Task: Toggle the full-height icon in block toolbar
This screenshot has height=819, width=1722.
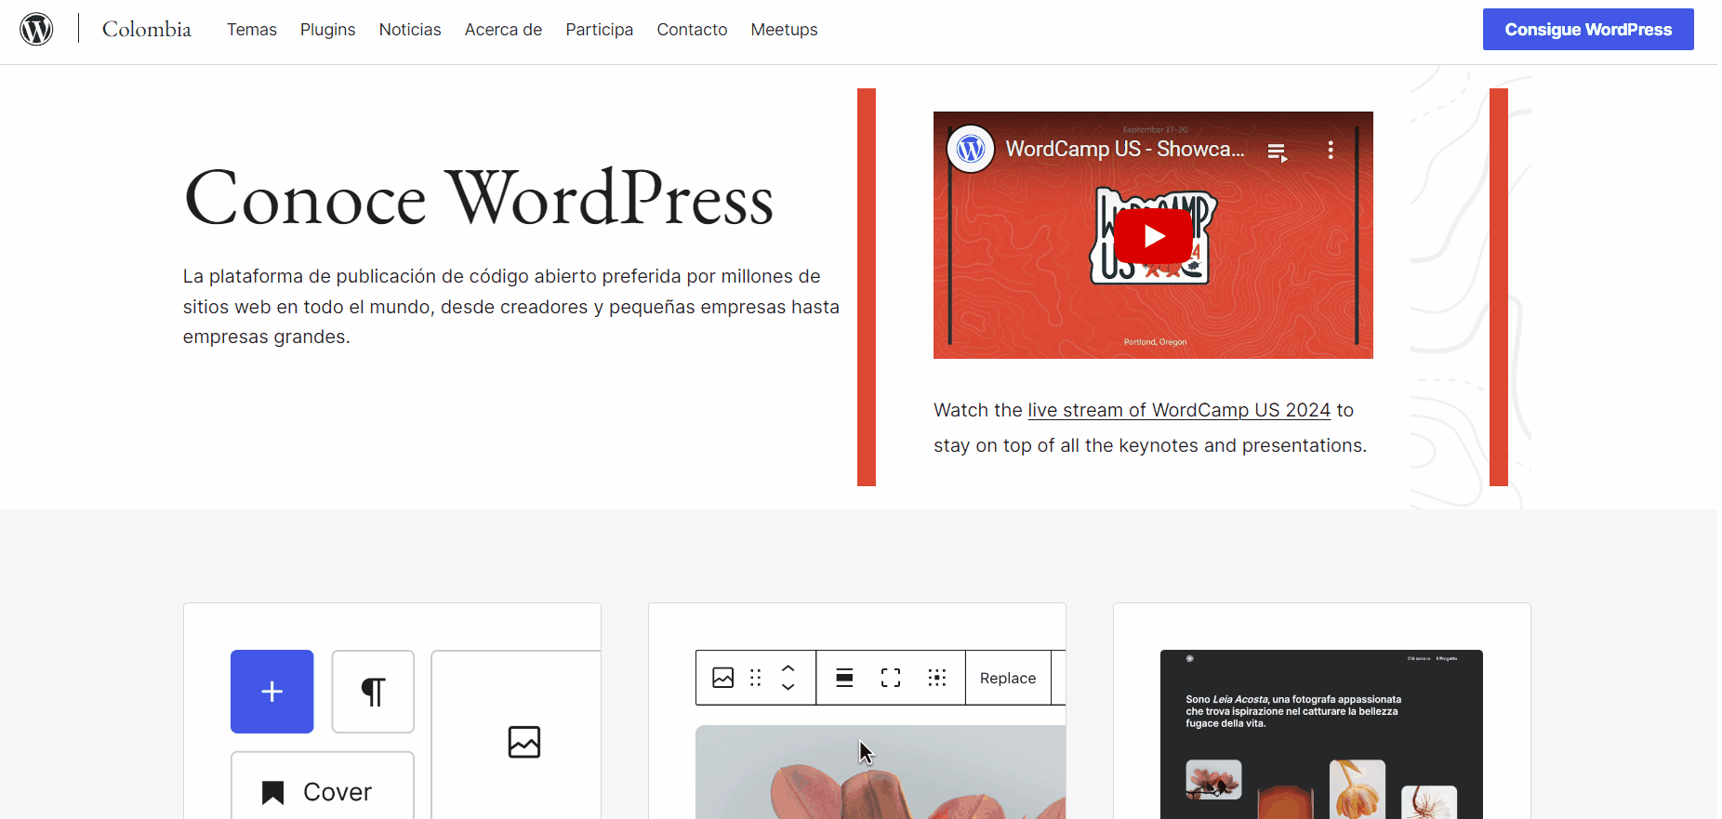Action: 891,678
